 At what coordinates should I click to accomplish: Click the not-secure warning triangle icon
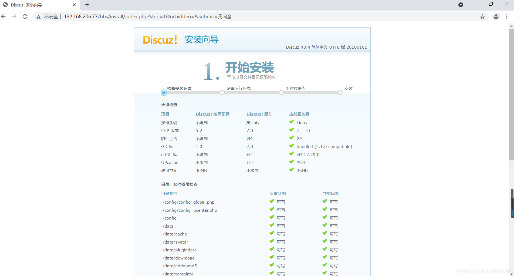click(x=39, y=17)
